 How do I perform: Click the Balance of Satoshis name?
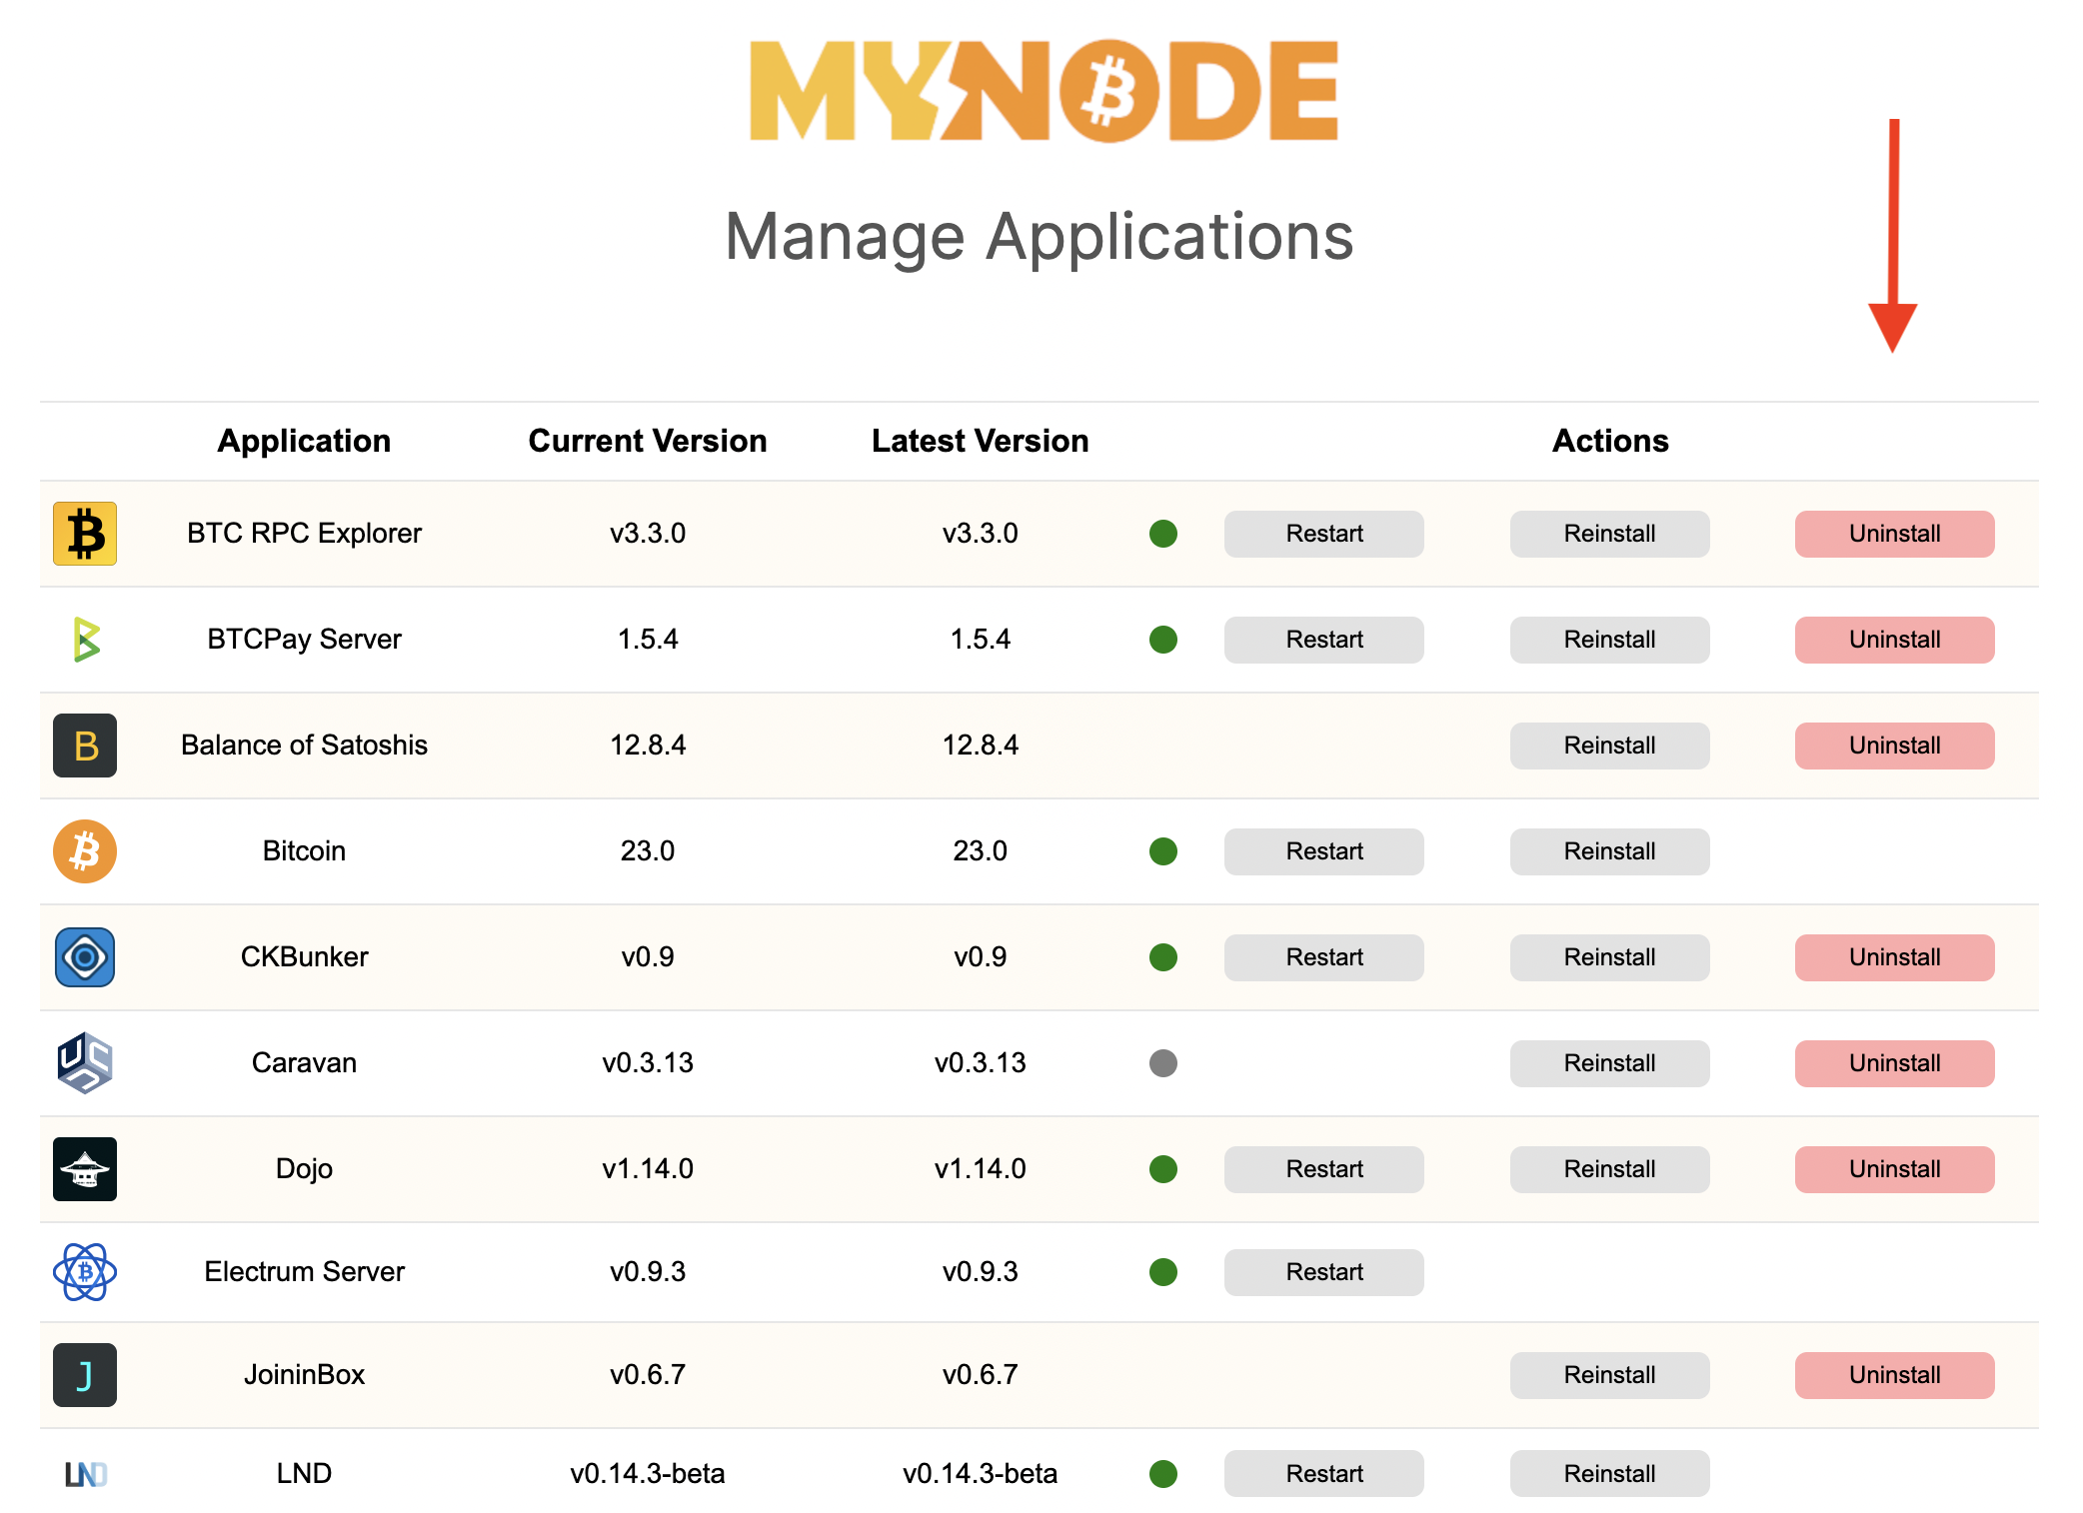click(x=304, y=746)
